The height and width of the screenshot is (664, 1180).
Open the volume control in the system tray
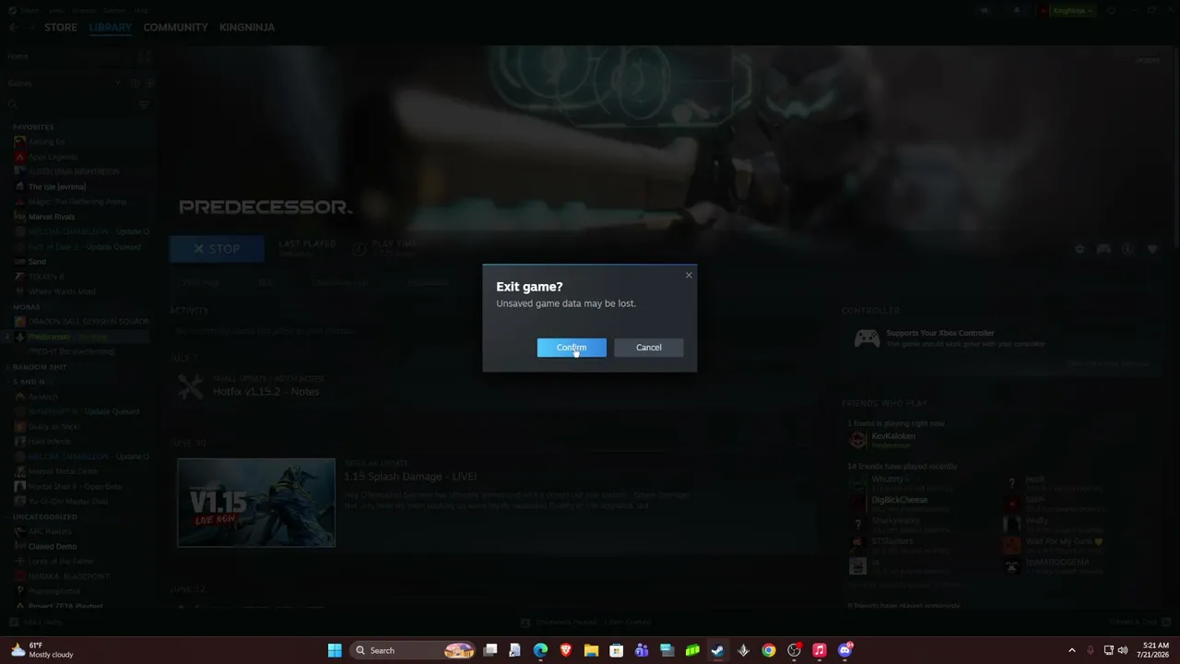coord(1123,650)
